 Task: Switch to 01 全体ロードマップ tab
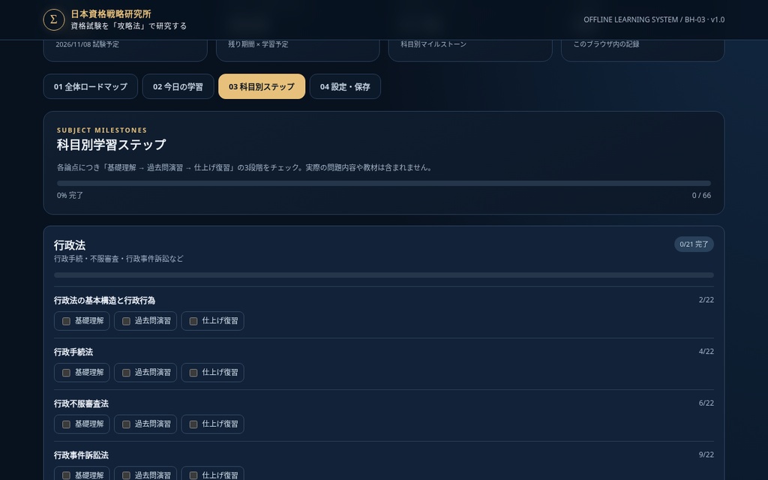pyautogui.click(x=91, y=87)
